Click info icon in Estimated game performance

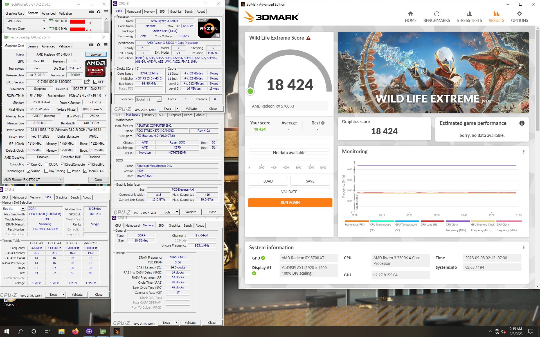click(522, 123)
